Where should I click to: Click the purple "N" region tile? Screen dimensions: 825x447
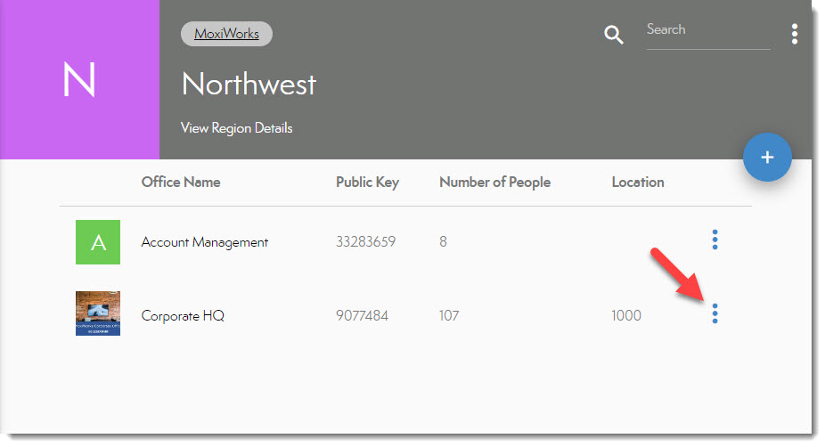pyautogui.click(x=79, y=80)
